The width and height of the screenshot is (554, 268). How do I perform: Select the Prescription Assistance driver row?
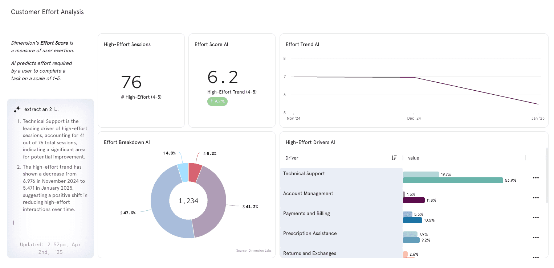point(341,238)
